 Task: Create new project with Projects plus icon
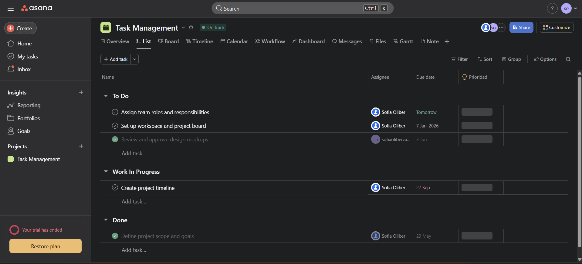click(x=81, y=146)
